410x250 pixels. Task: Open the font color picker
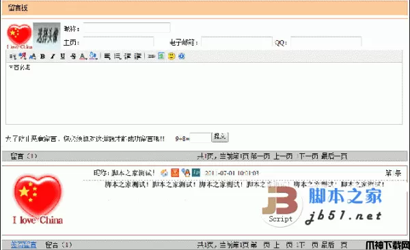pyautogui.click(x=83, y=56)
